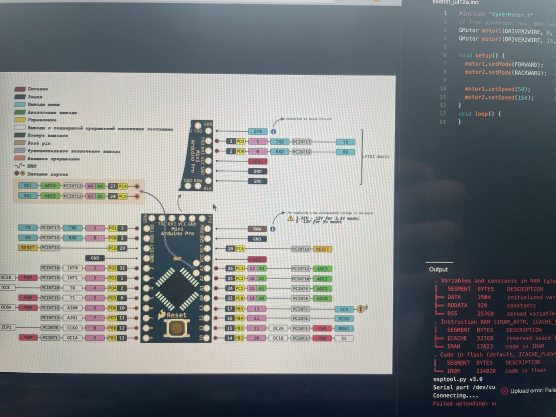Click the red RAW pin label
The image size is (556, 417).
point(257,229)
